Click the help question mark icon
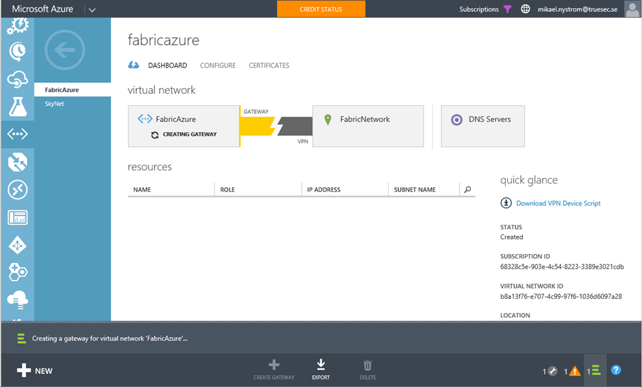The image size is (642, 387). tap(616, 370)
